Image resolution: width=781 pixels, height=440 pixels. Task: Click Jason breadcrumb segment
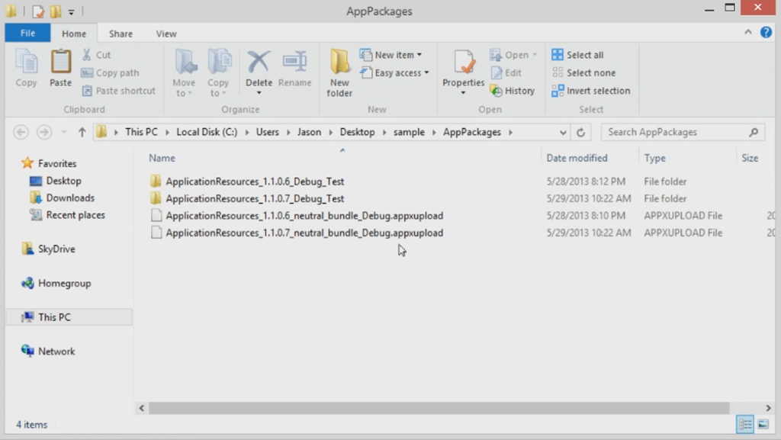coord(310,132)
